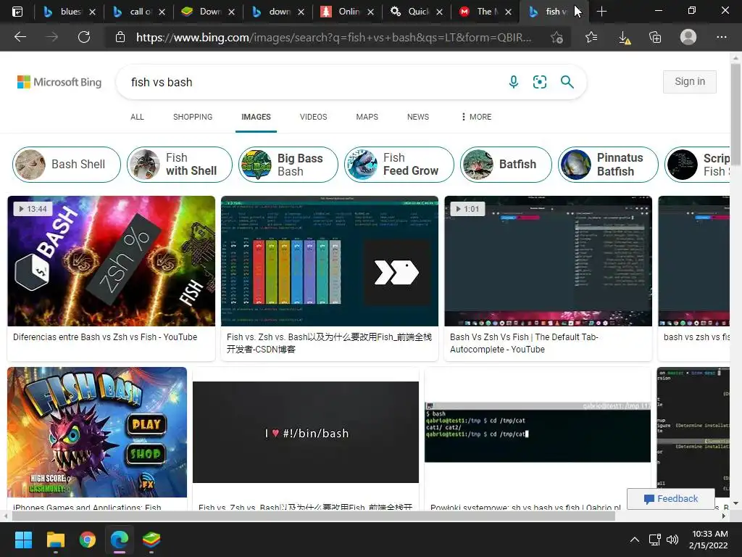
Task: Show hidden system tray icons
Action: coord(635,540)
